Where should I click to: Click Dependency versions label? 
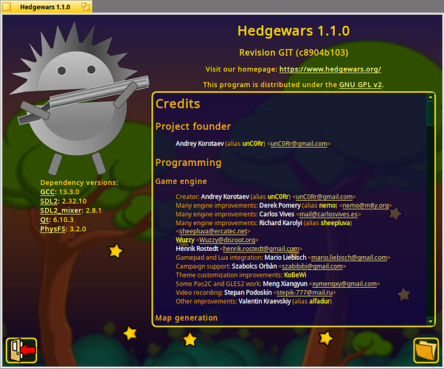[x=79, y=182]
